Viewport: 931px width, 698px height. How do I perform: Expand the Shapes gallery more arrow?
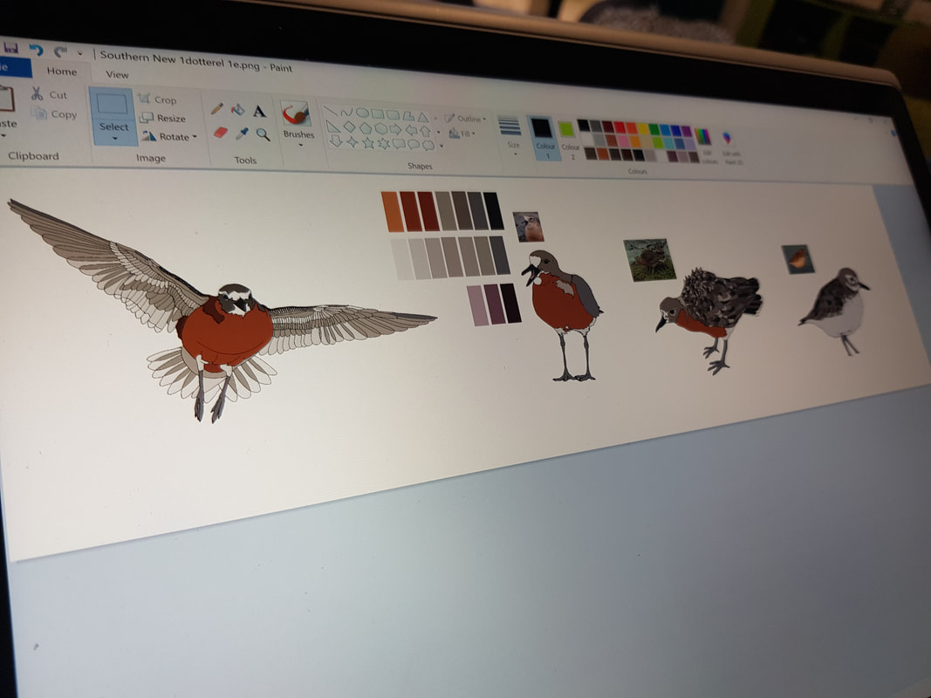[x=442, y=146]
